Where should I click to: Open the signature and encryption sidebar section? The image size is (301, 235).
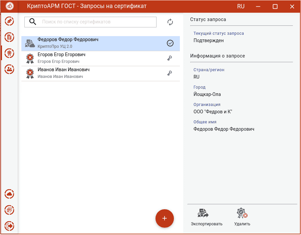pos(9,21)
